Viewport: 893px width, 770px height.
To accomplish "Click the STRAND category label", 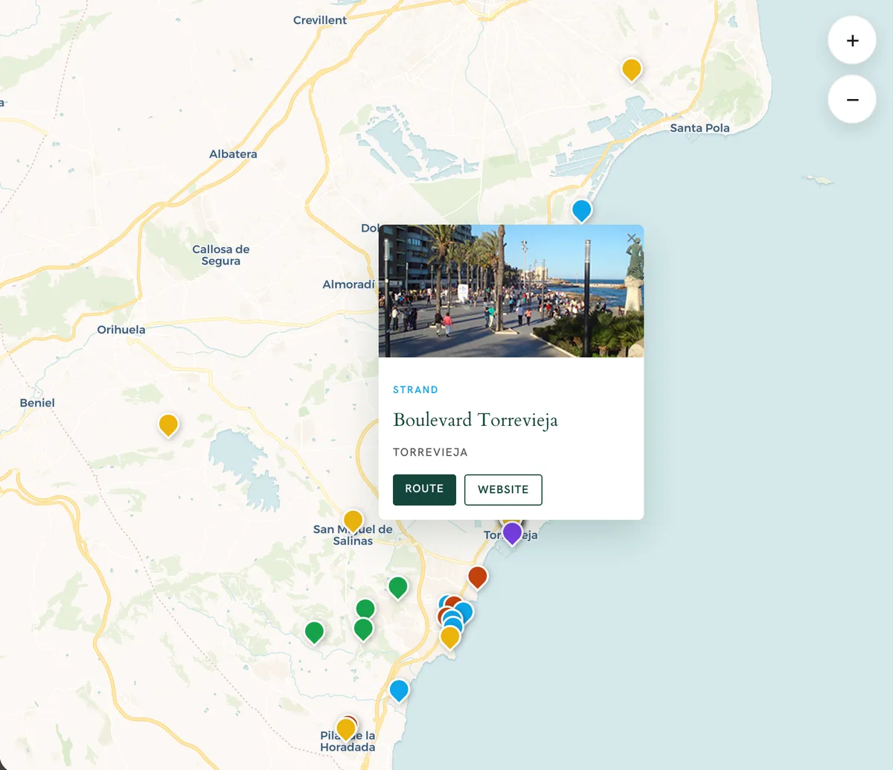I will tap(415, 389).
